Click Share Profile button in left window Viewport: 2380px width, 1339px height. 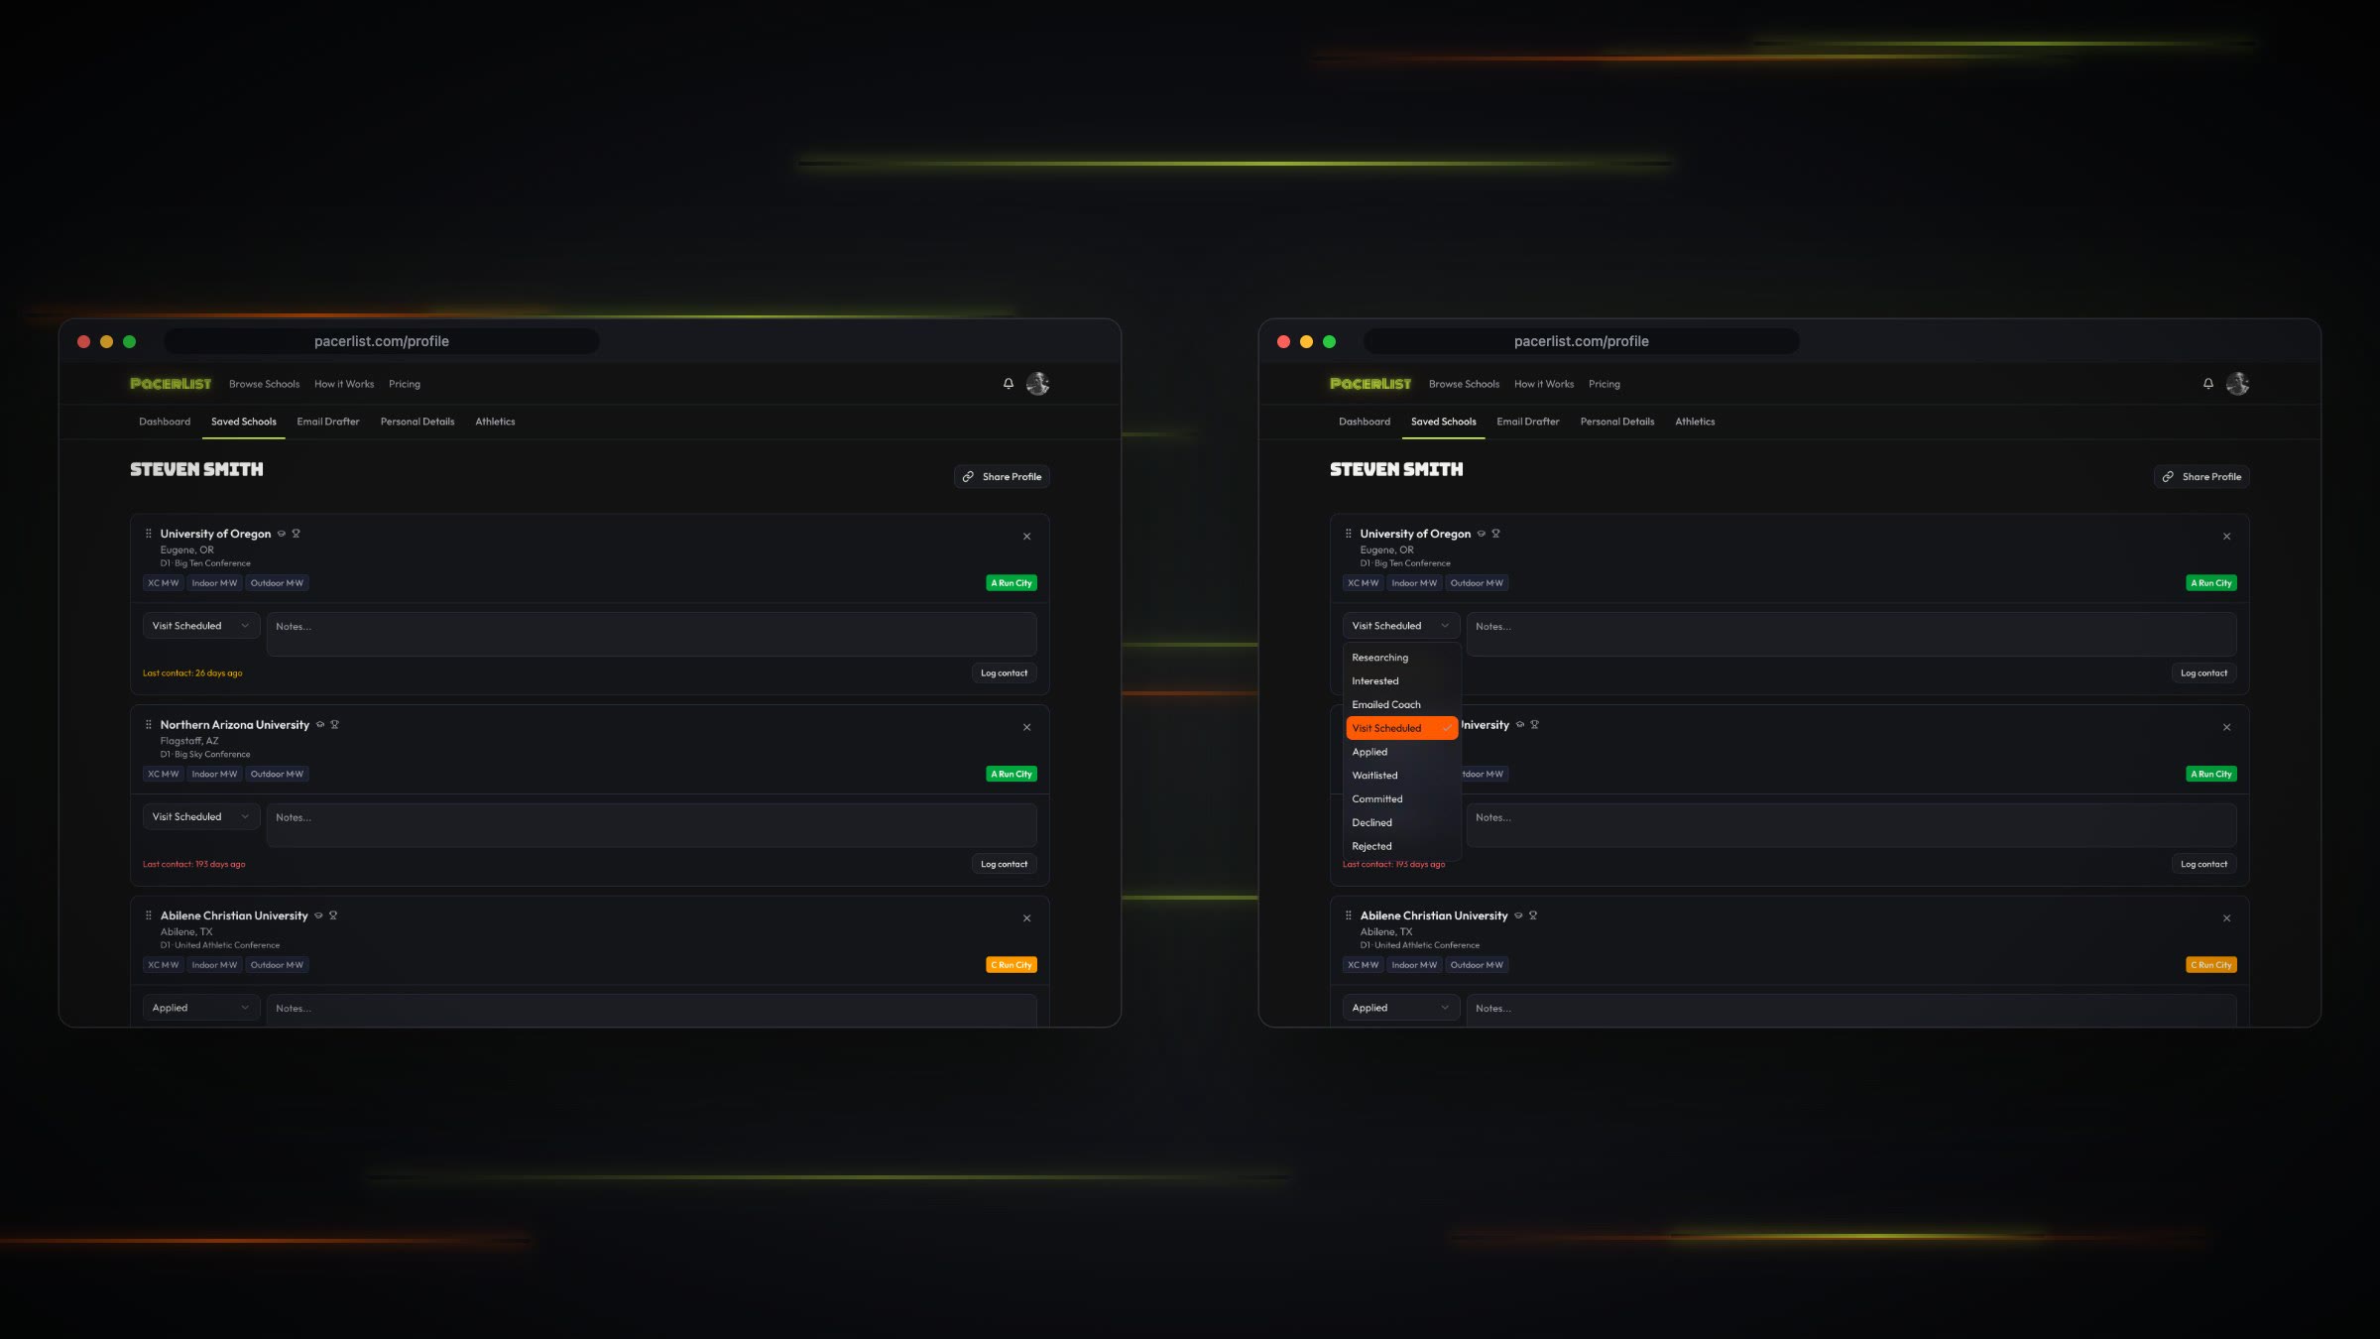[1002, 477]
